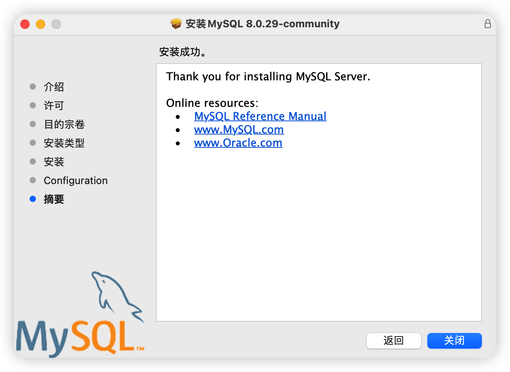Click the yellow minimize window button
510x372 pixels.
41,24
